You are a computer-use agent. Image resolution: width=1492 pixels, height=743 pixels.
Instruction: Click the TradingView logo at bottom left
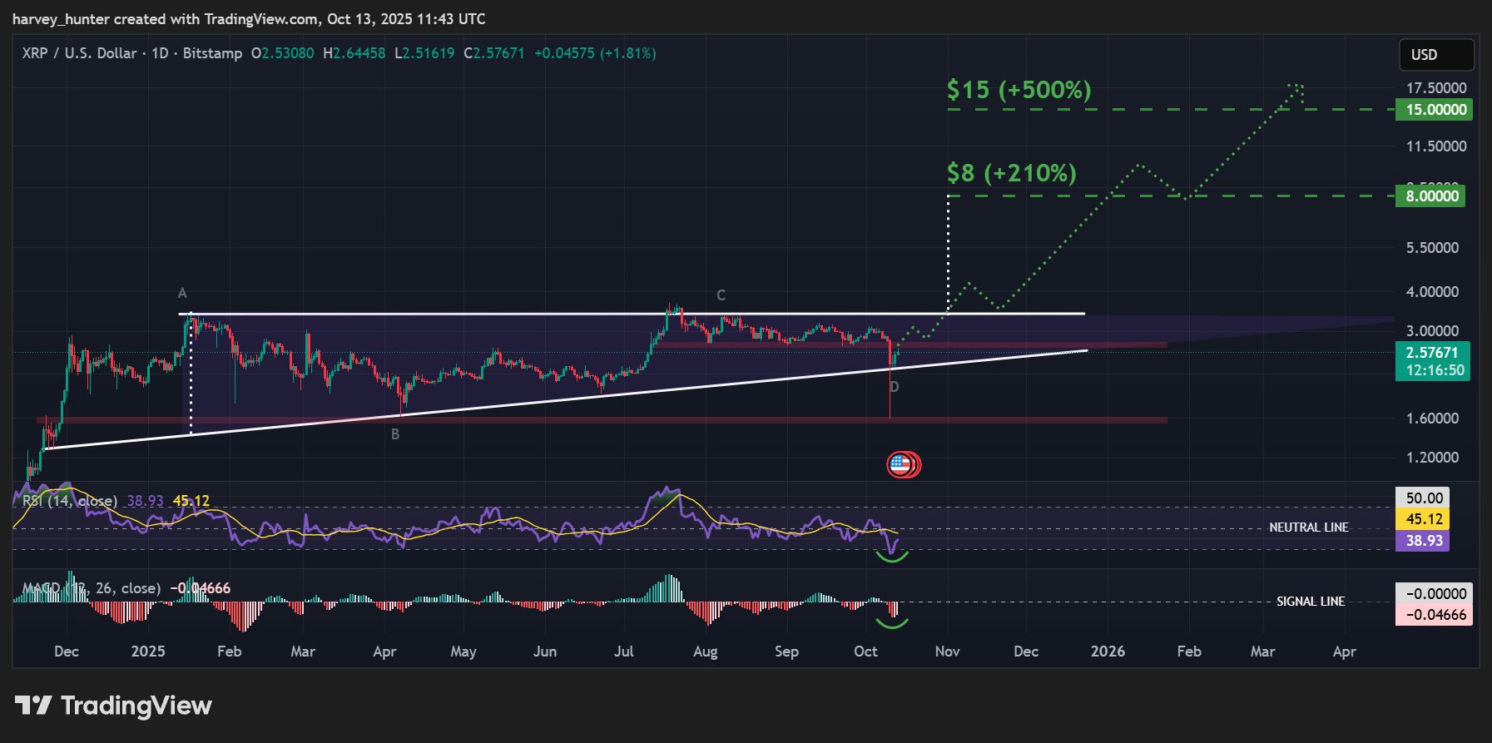click(x=113, y=706)
